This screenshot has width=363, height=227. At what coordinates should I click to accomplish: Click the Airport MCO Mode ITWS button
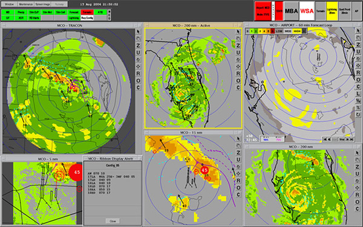[263, 11]
